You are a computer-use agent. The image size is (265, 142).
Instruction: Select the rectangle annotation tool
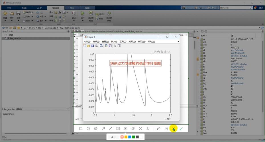81,129
